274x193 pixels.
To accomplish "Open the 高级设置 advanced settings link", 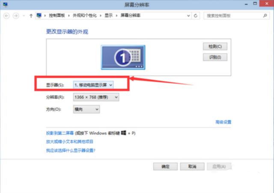I will 223,122.
